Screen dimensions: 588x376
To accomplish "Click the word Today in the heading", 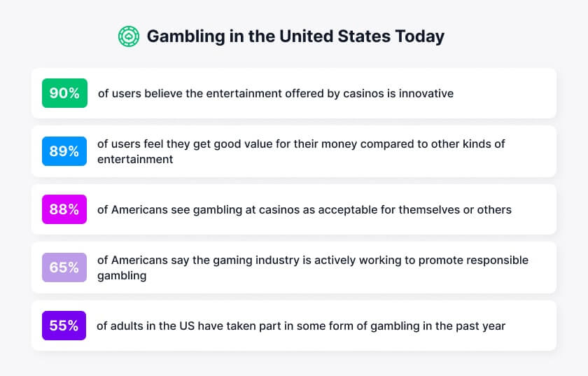I will click(419, 36).
